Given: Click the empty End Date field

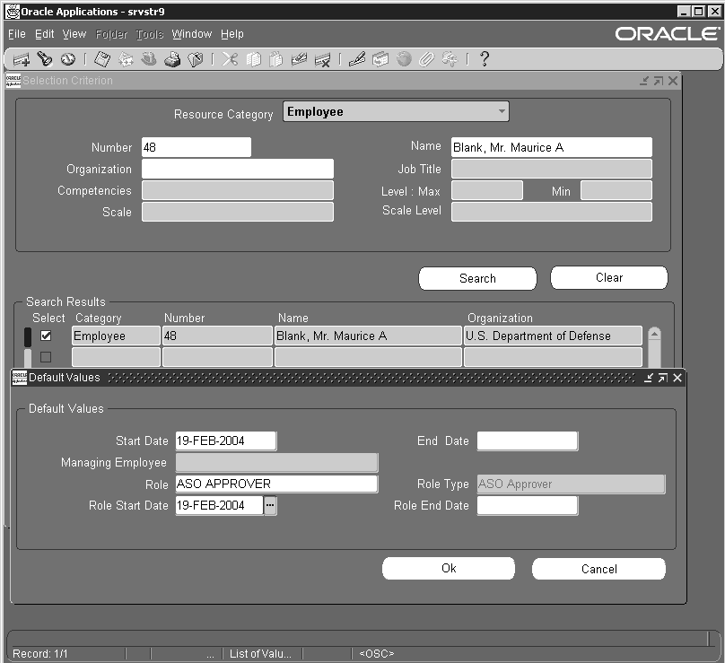Looking at the screenshot, I should tap(528, 441).
